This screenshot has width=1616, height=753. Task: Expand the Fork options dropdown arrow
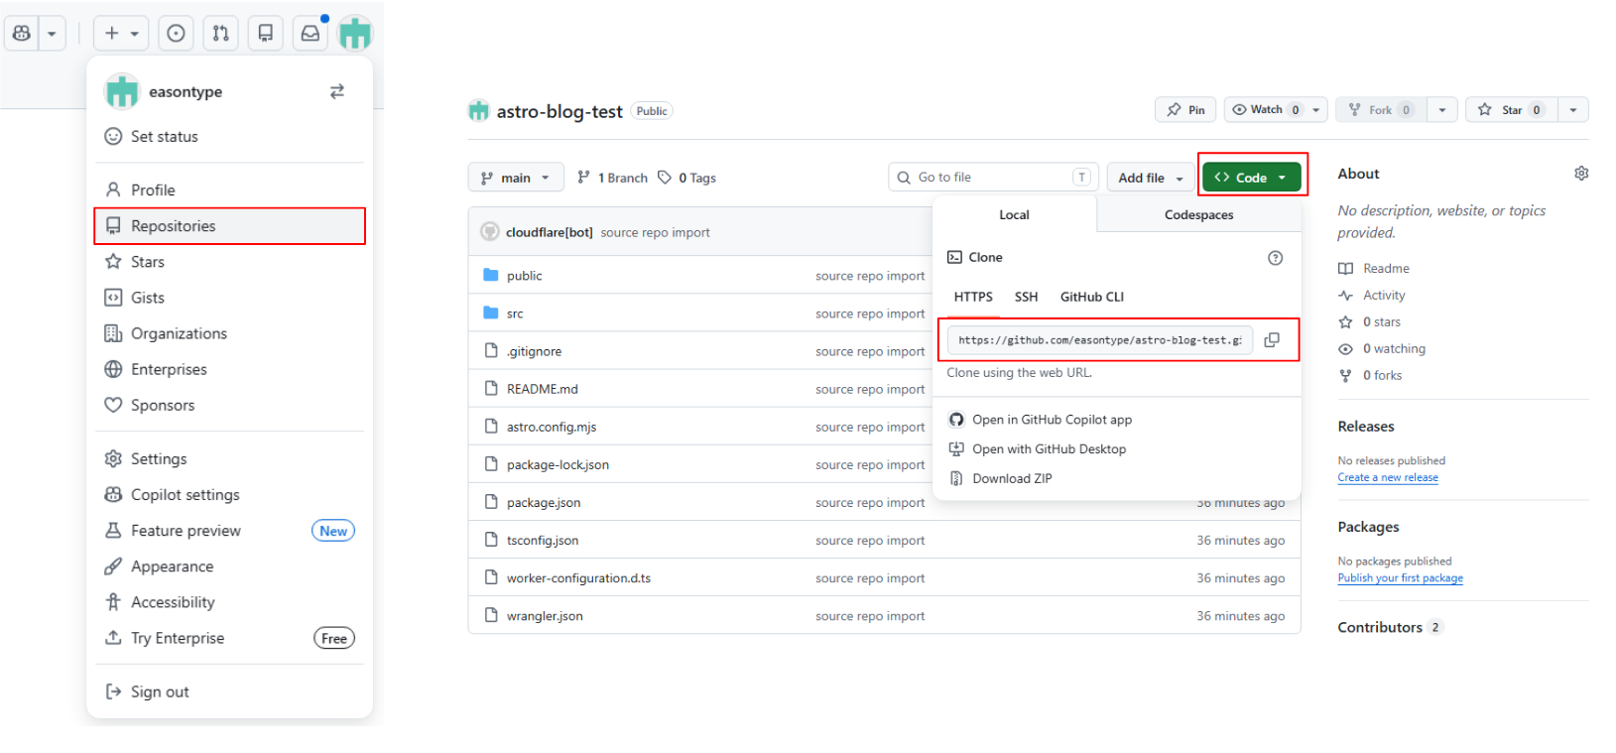[1442, 109]
